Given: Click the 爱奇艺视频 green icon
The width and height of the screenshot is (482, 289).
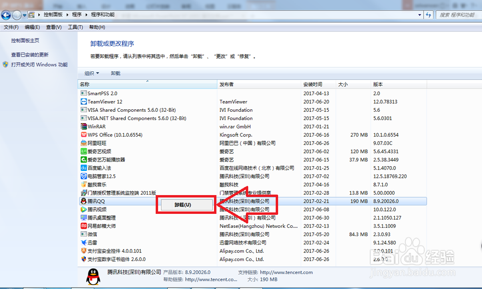Looking at the screenshot, I should (83, 151).
